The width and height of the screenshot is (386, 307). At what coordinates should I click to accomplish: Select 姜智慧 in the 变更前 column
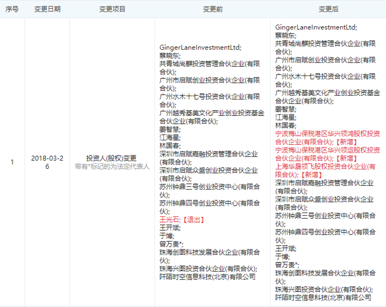pos(170,129)
